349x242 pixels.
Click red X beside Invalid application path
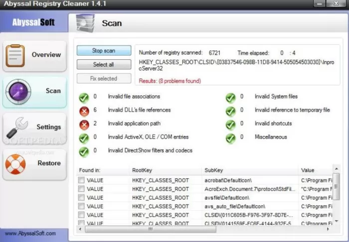(x=84, y=124)
